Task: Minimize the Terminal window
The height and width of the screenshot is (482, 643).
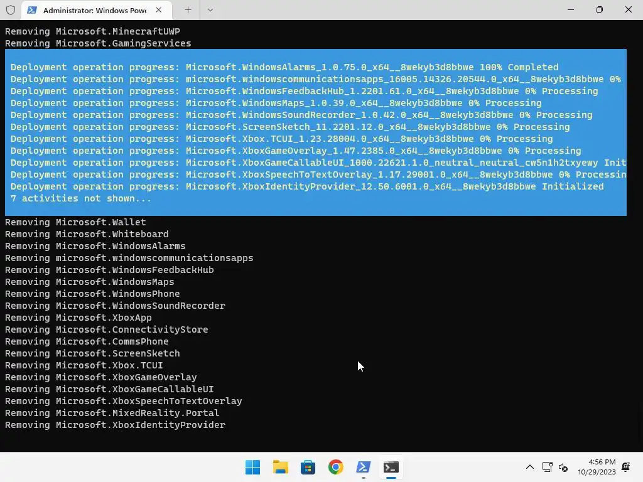Action: [570, 10]
